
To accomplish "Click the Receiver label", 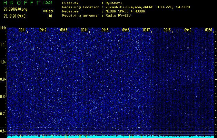I will 70,11.
